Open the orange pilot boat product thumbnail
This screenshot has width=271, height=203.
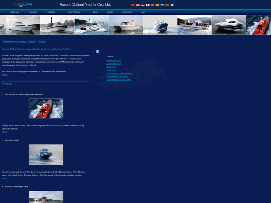pyautogui.click(x=46, y=108)
